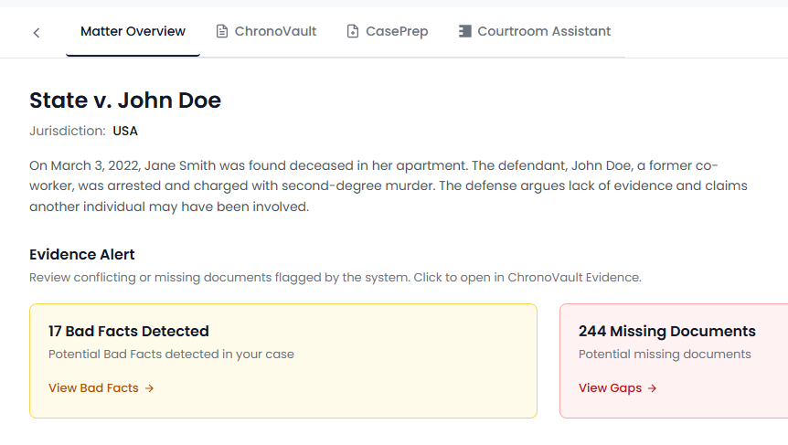
Task: Open the CasePrep tab label
Action: 397,32
